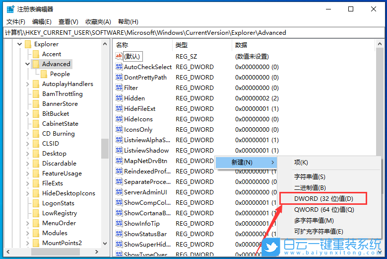Click the registry path address bar
The width and height of the screenshot is (387, 259).
tap(193, 33)
